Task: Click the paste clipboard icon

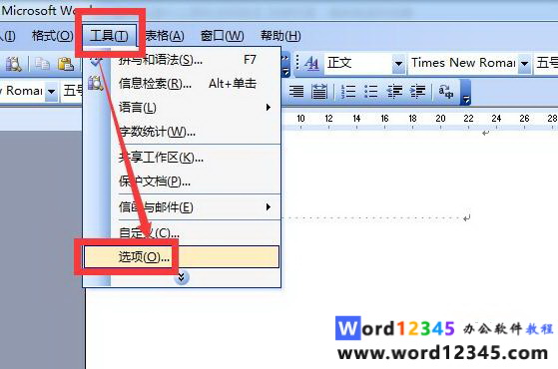Action: tap(66, 64)
